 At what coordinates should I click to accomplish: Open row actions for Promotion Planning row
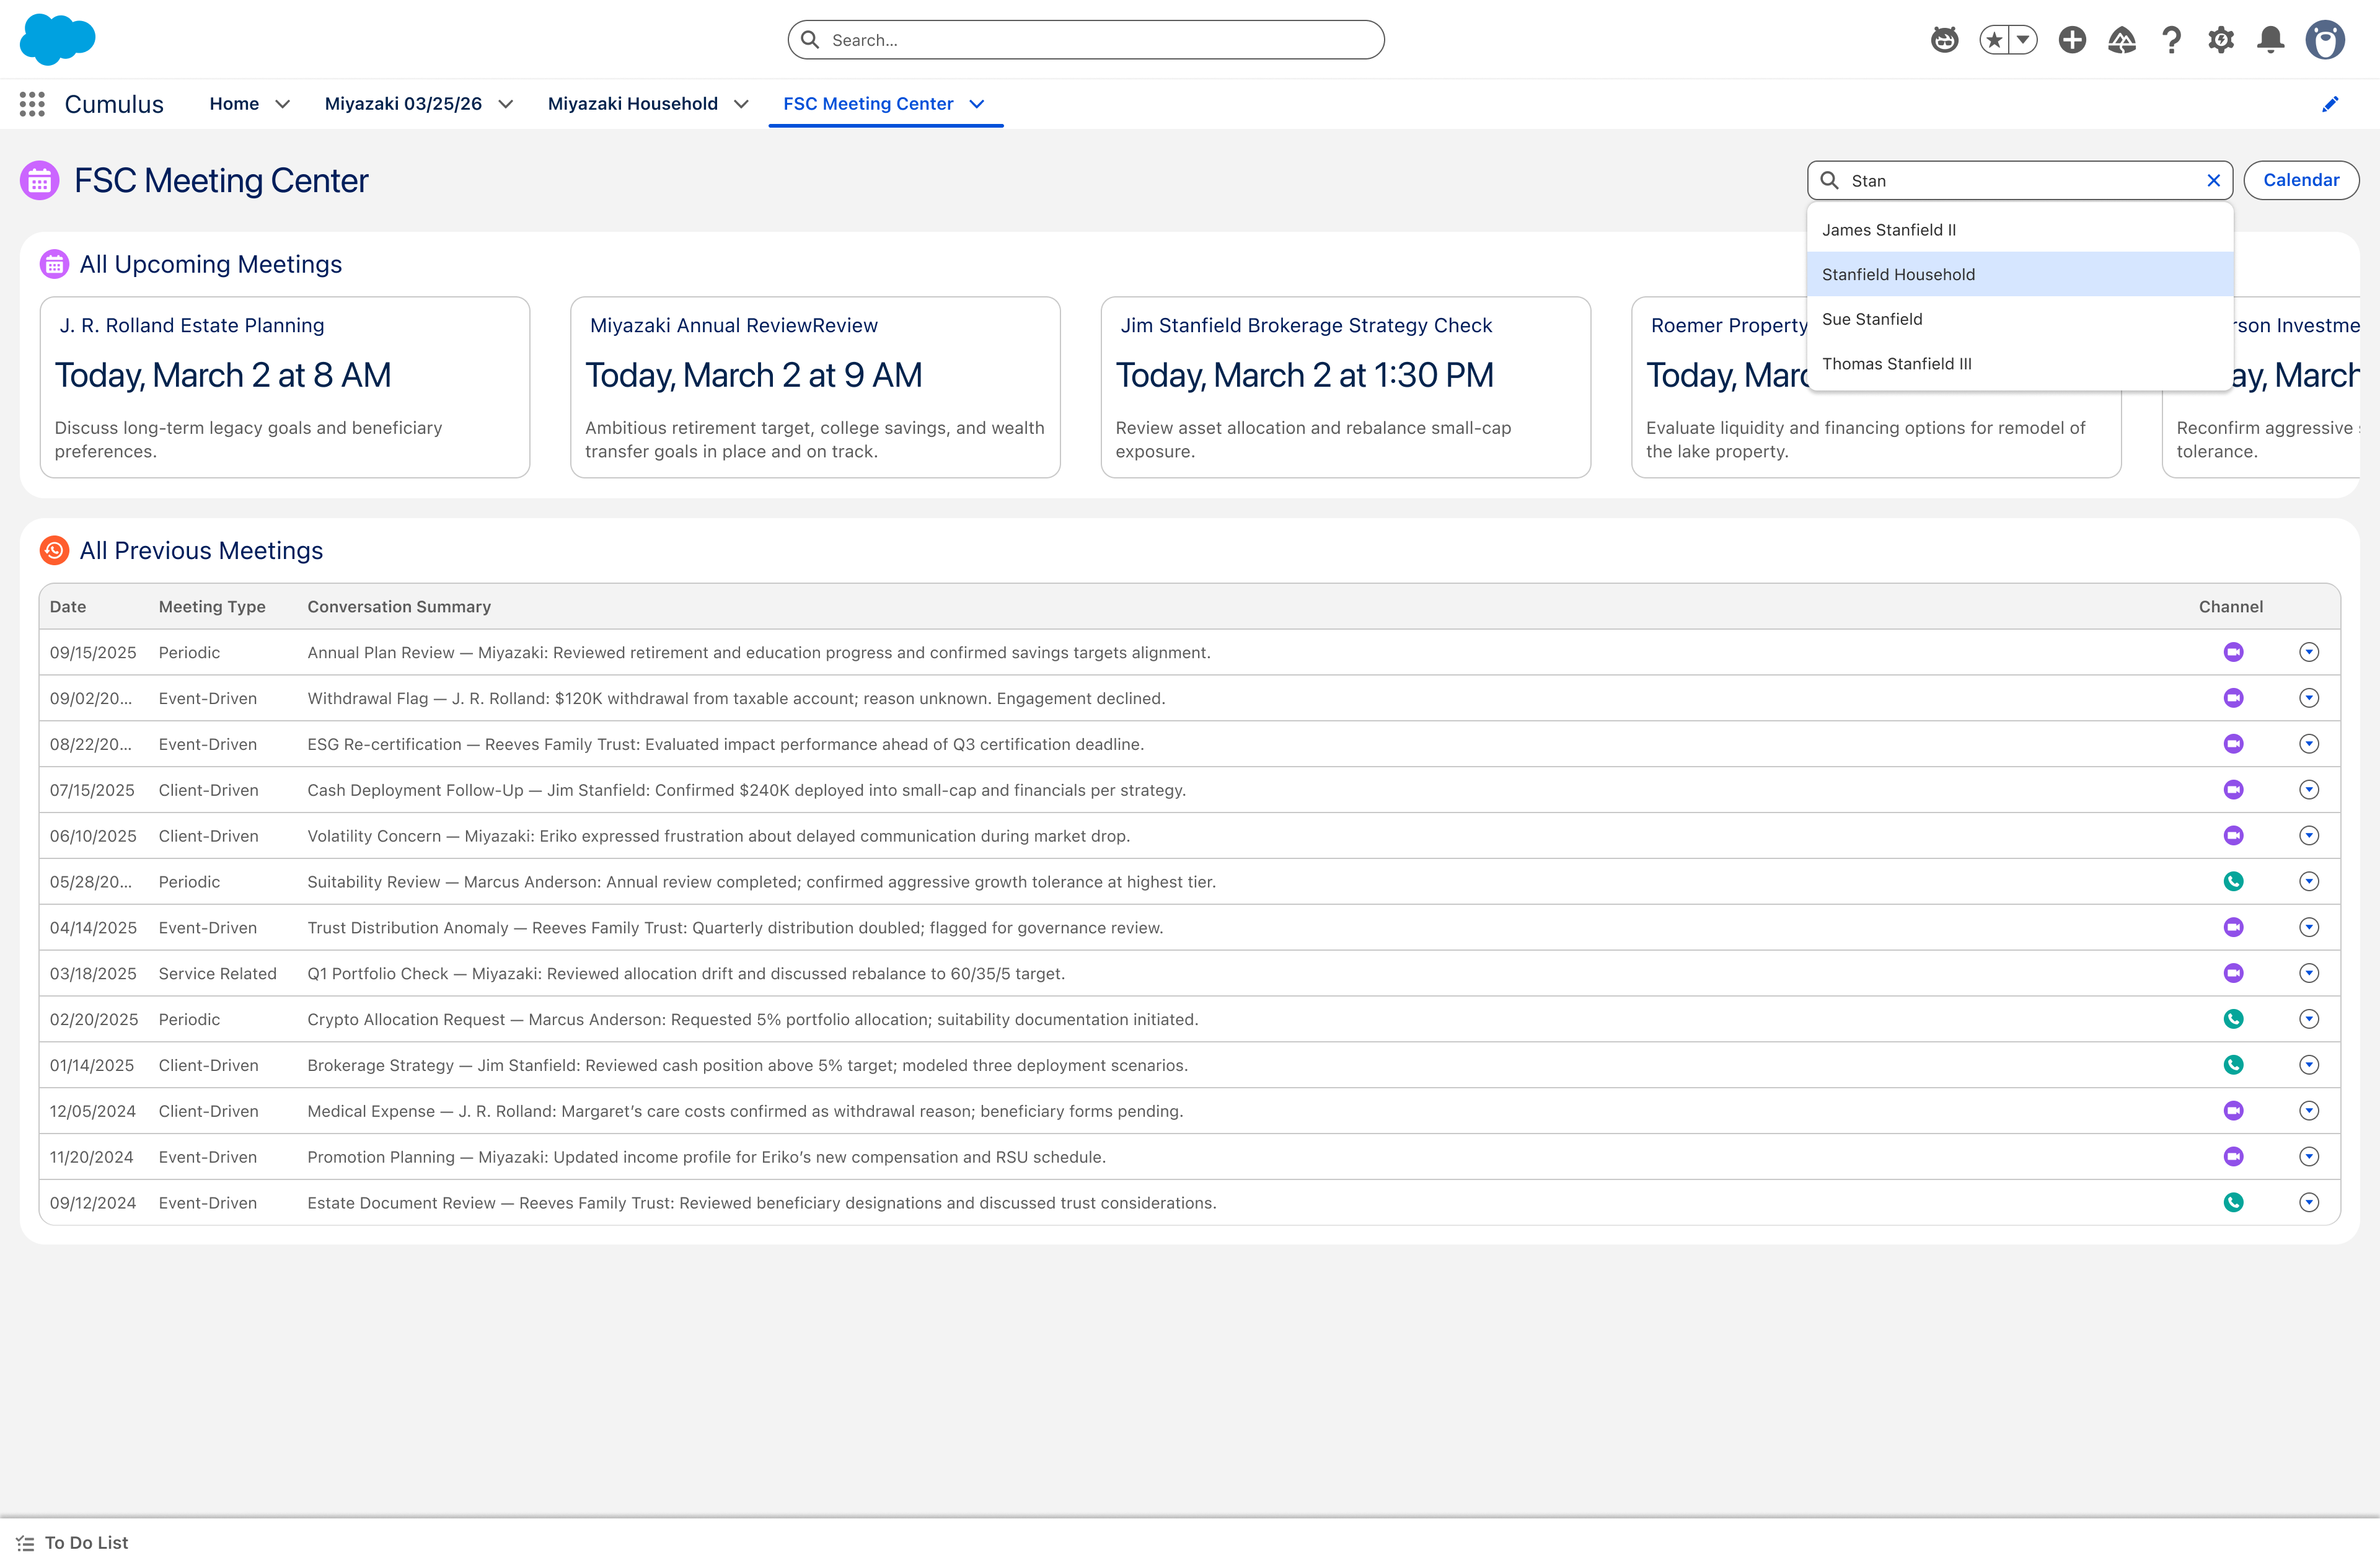coord(2308,1156)
